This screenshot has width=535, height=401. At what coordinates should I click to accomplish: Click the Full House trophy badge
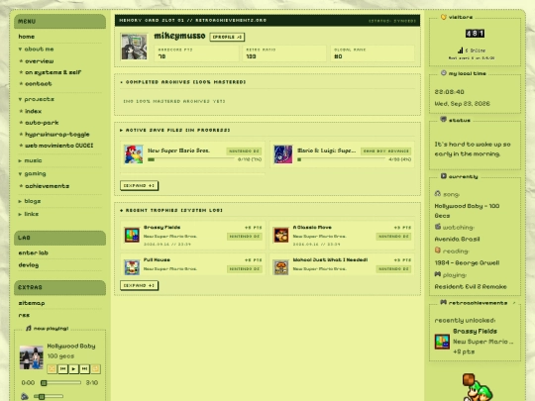pyautogui.click(x=132, y=267)
